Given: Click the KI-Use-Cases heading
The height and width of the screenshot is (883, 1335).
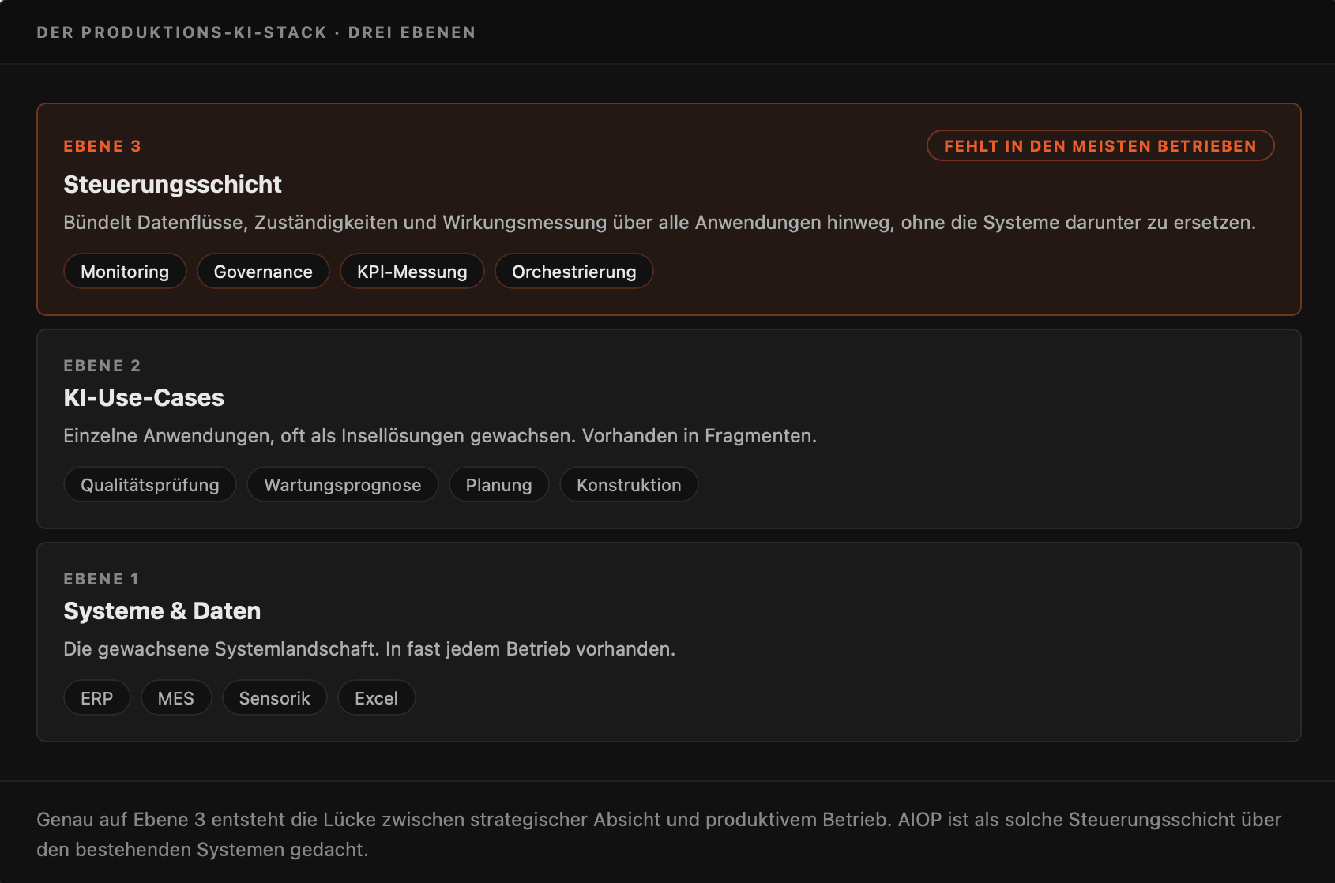Looking at the screenshot, I should (x=144, y=397).
